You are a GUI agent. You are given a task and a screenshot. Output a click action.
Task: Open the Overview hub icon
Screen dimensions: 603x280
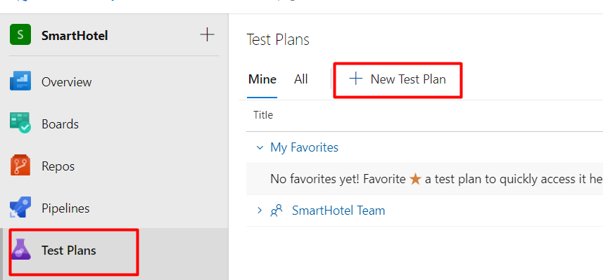(x=20, y=81)
